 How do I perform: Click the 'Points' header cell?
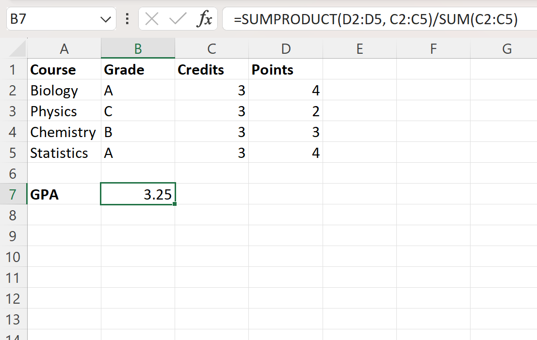tap(286, 69)
